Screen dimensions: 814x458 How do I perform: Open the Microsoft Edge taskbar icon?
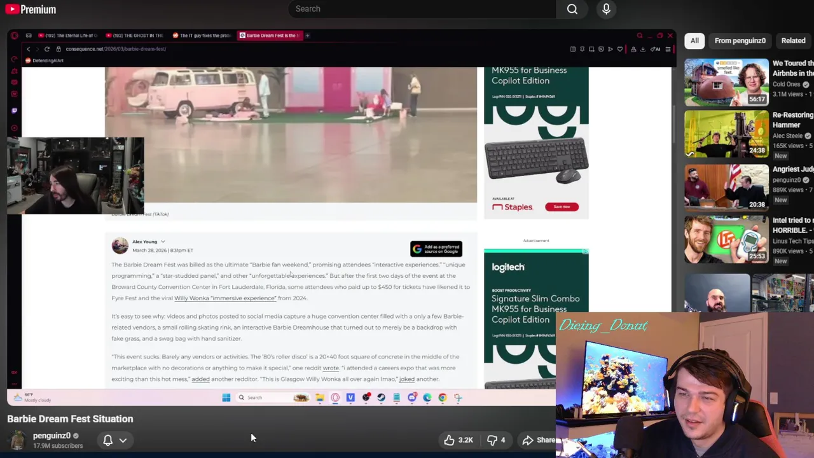[x=427, y=398]
